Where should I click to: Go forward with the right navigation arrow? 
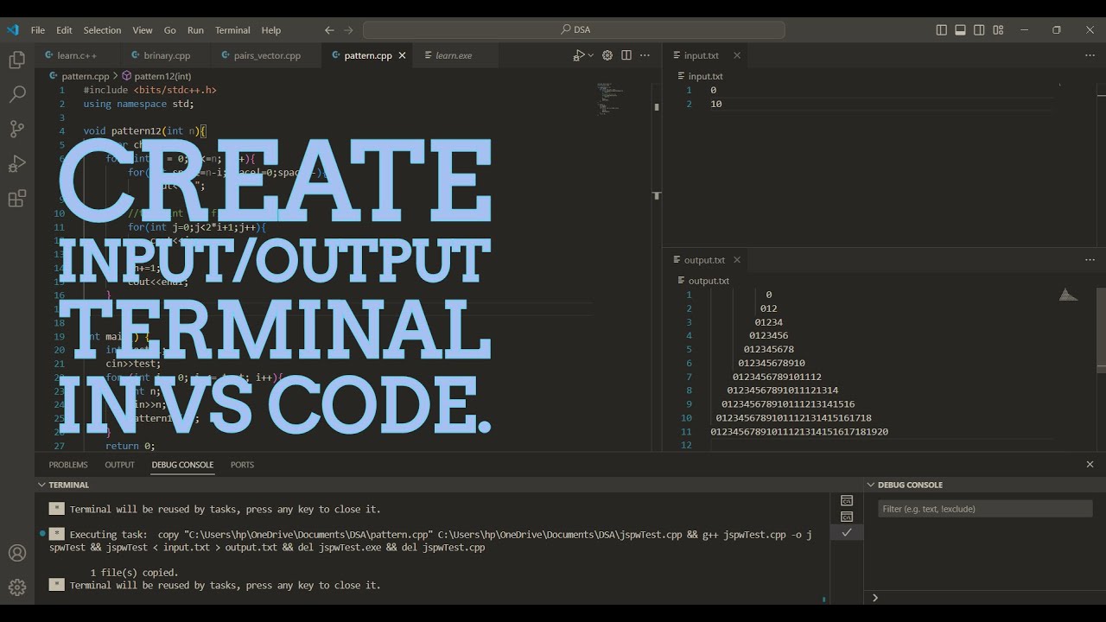tap(348, 29)
